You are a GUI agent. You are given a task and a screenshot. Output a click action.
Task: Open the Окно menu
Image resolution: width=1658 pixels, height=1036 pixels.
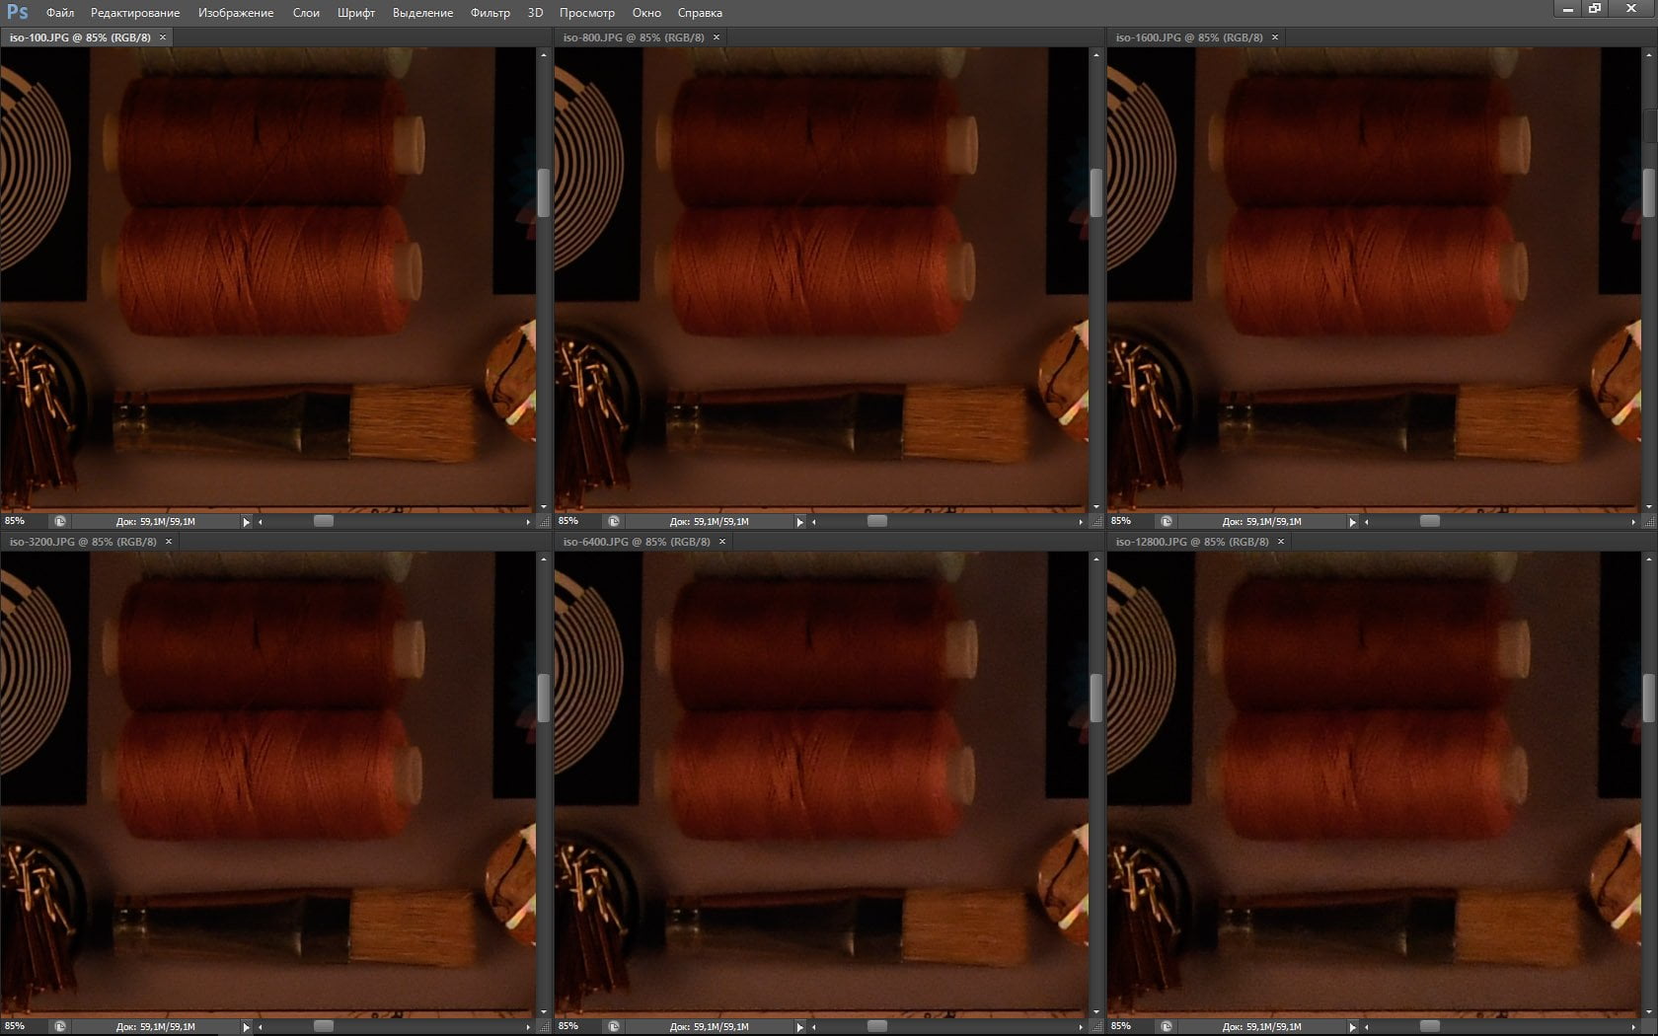tap(646, 13)
